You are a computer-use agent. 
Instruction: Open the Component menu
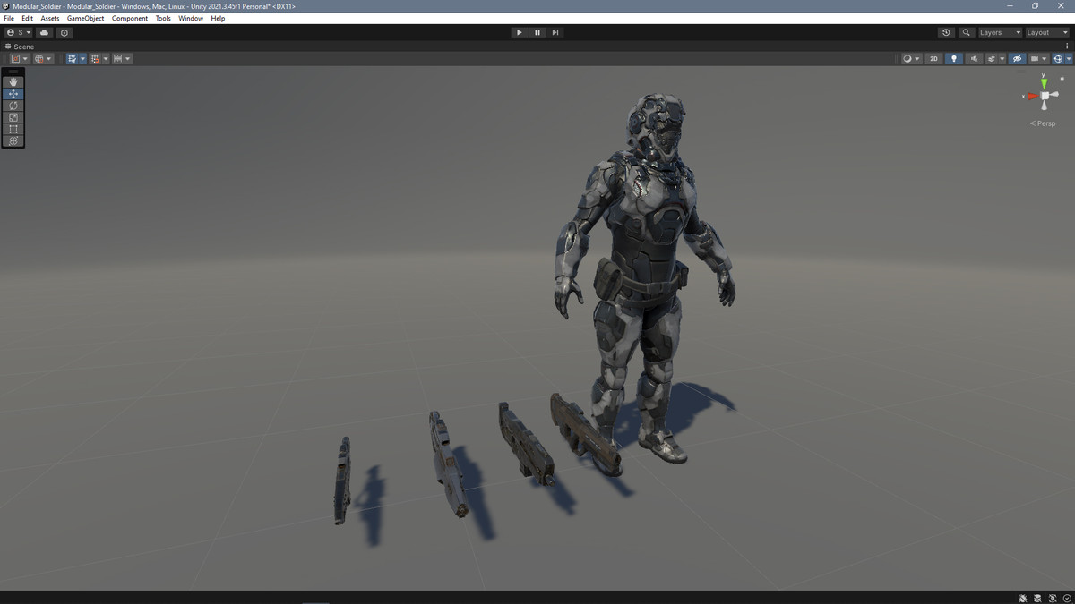coord(130,18)
